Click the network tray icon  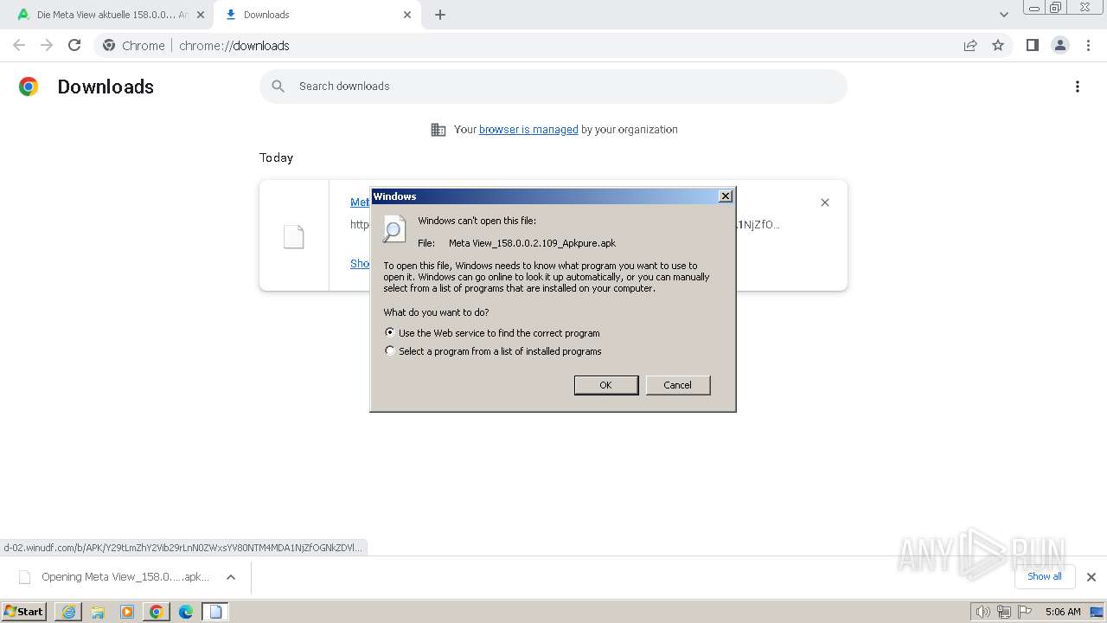pyautogui.click(x=1003, y=612)
